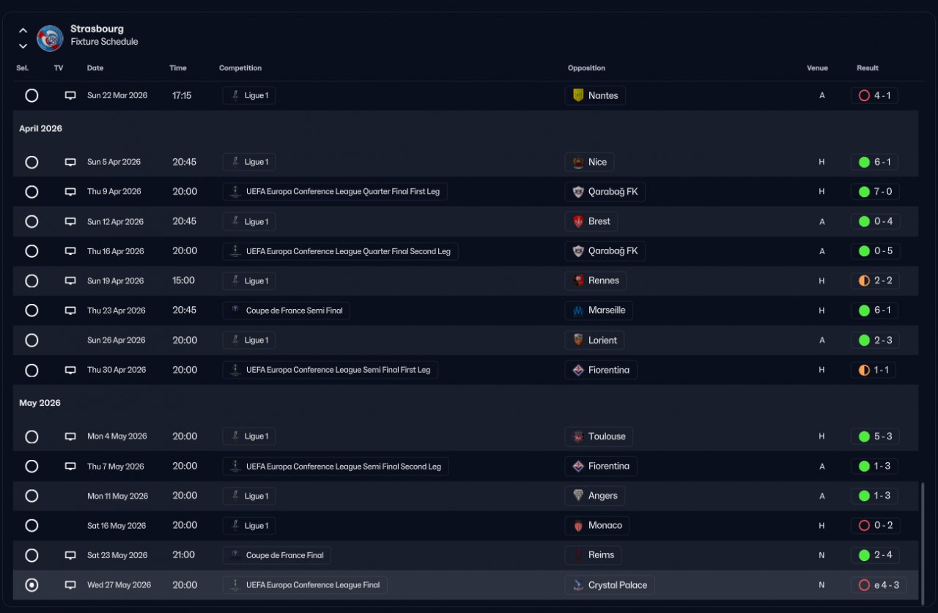Open the Rennes opposition club
This screenshot has width=938, height=613.
tap(596, 281)
